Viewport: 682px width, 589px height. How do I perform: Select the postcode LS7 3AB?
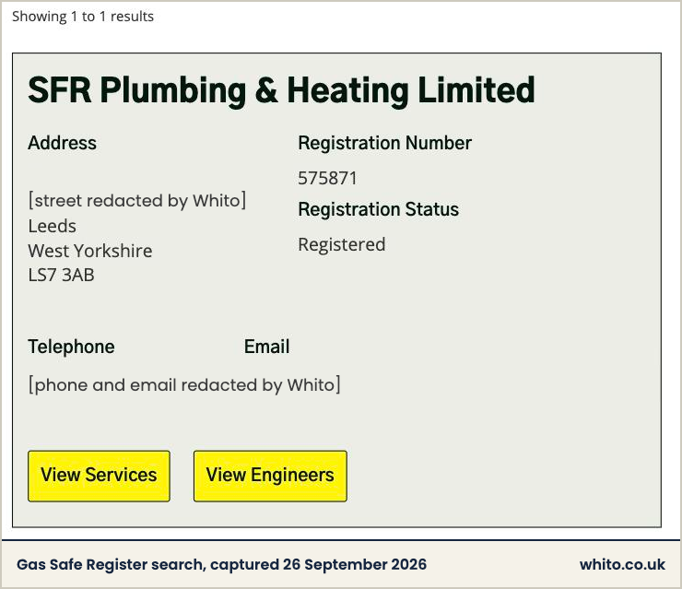pyautogui.click(x=62, y=275)
